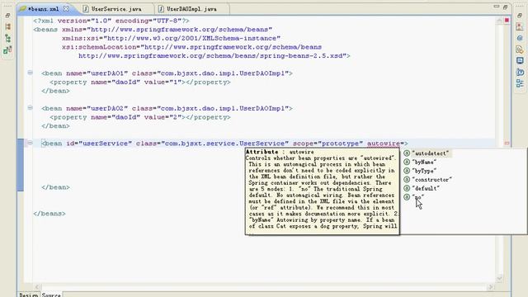Viewport: 528px width, 297px height.
Task: Click the icon beside "byName" suggestion
Action: pos(407,162)
